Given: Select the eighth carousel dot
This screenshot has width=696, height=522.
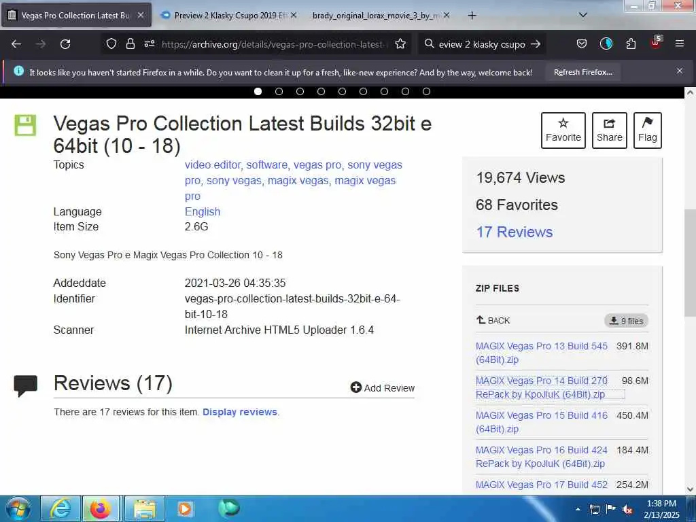Looking at the screenshot, I should pyautogui.click(x=405, y=92).
